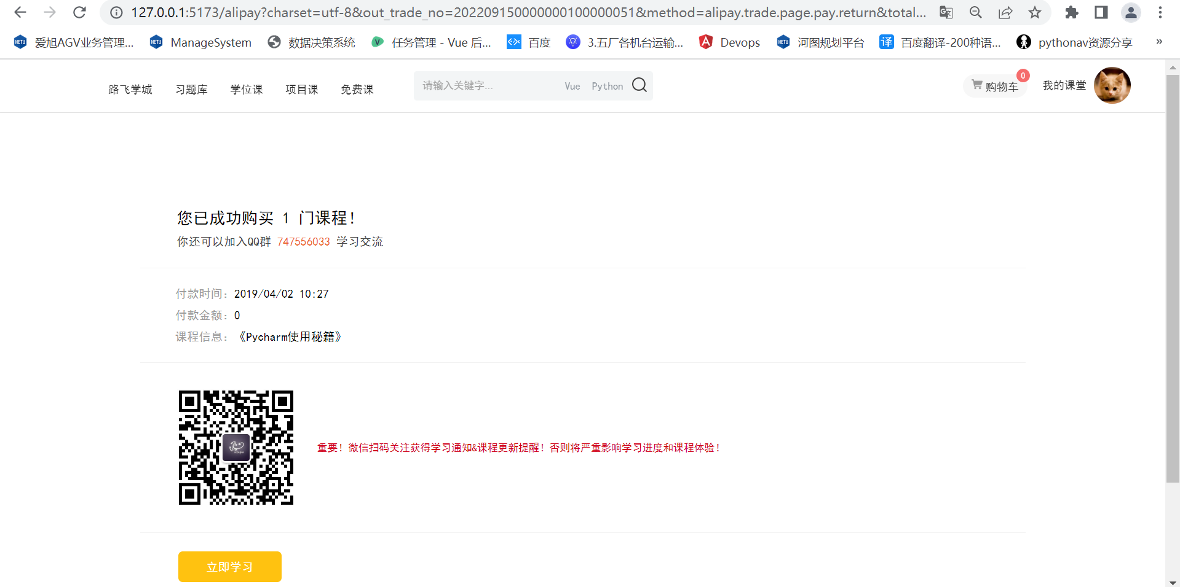
Task: Open the Devops bookmark
Action: coord(730,42)
